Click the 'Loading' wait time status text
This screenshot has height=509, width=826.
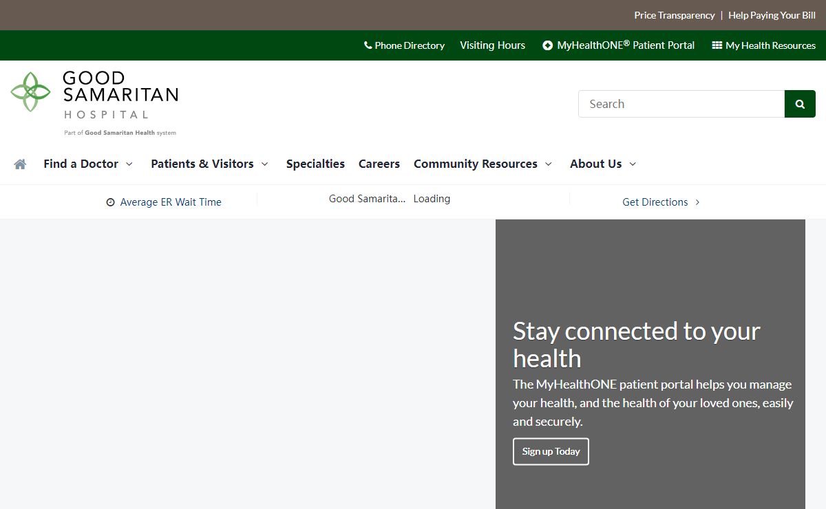[432, 199]
